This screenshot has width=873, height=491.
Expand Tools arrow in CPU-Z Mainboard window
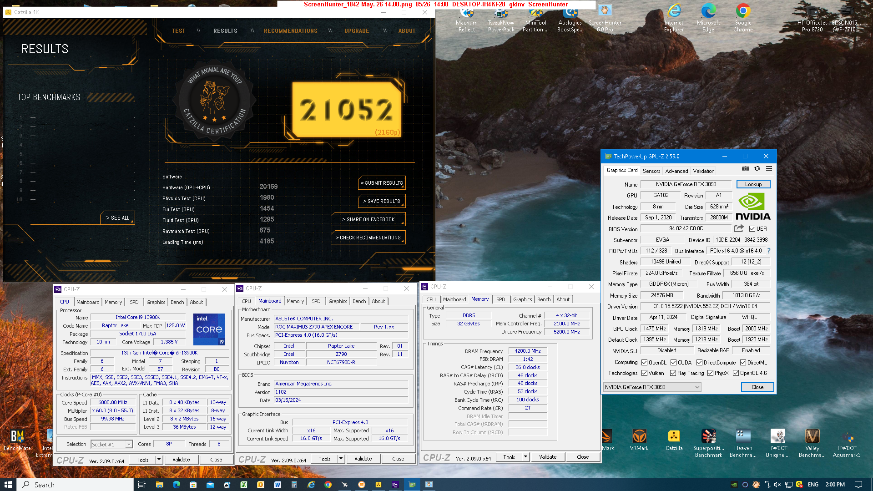pyautogui.click(x=341, y=459)
